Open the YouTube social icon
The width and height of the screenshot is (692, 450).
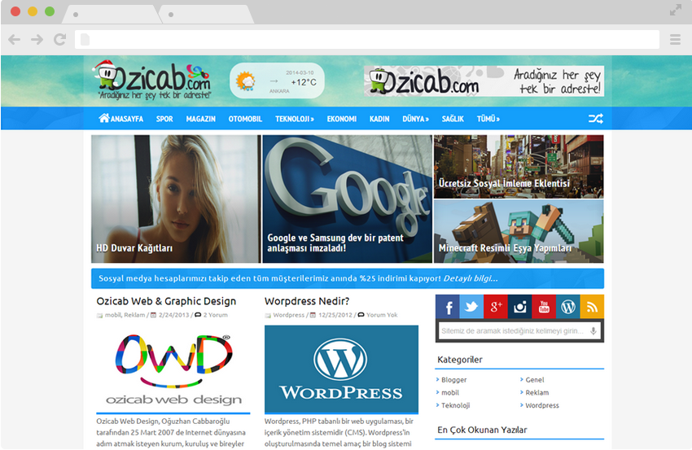coord(544,307)
